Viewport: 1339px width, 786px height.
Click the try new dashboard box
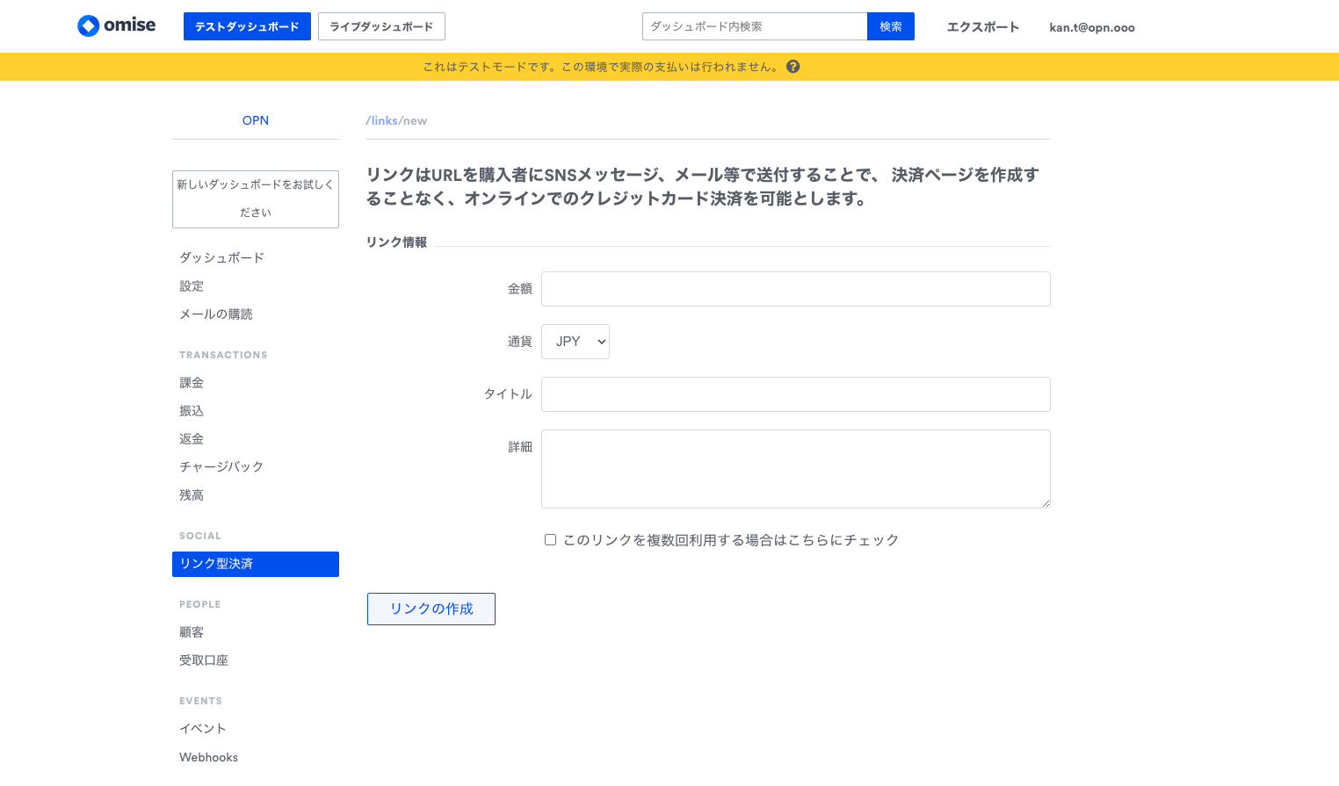point(255,198)
